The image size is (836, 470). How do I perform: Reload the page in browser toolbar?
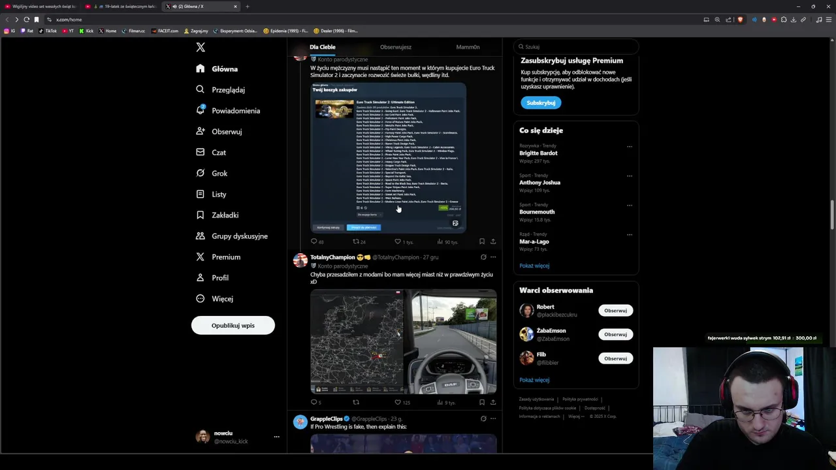pos(26,20)
